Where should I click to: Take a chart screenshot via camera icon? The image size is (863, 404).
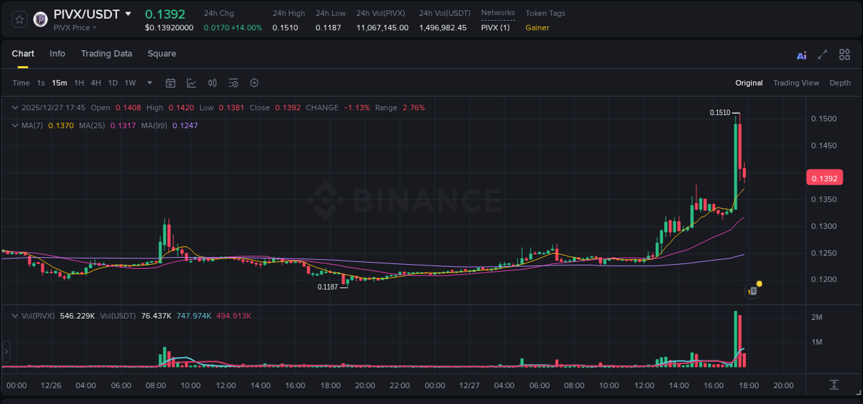[x=233, y=83]
